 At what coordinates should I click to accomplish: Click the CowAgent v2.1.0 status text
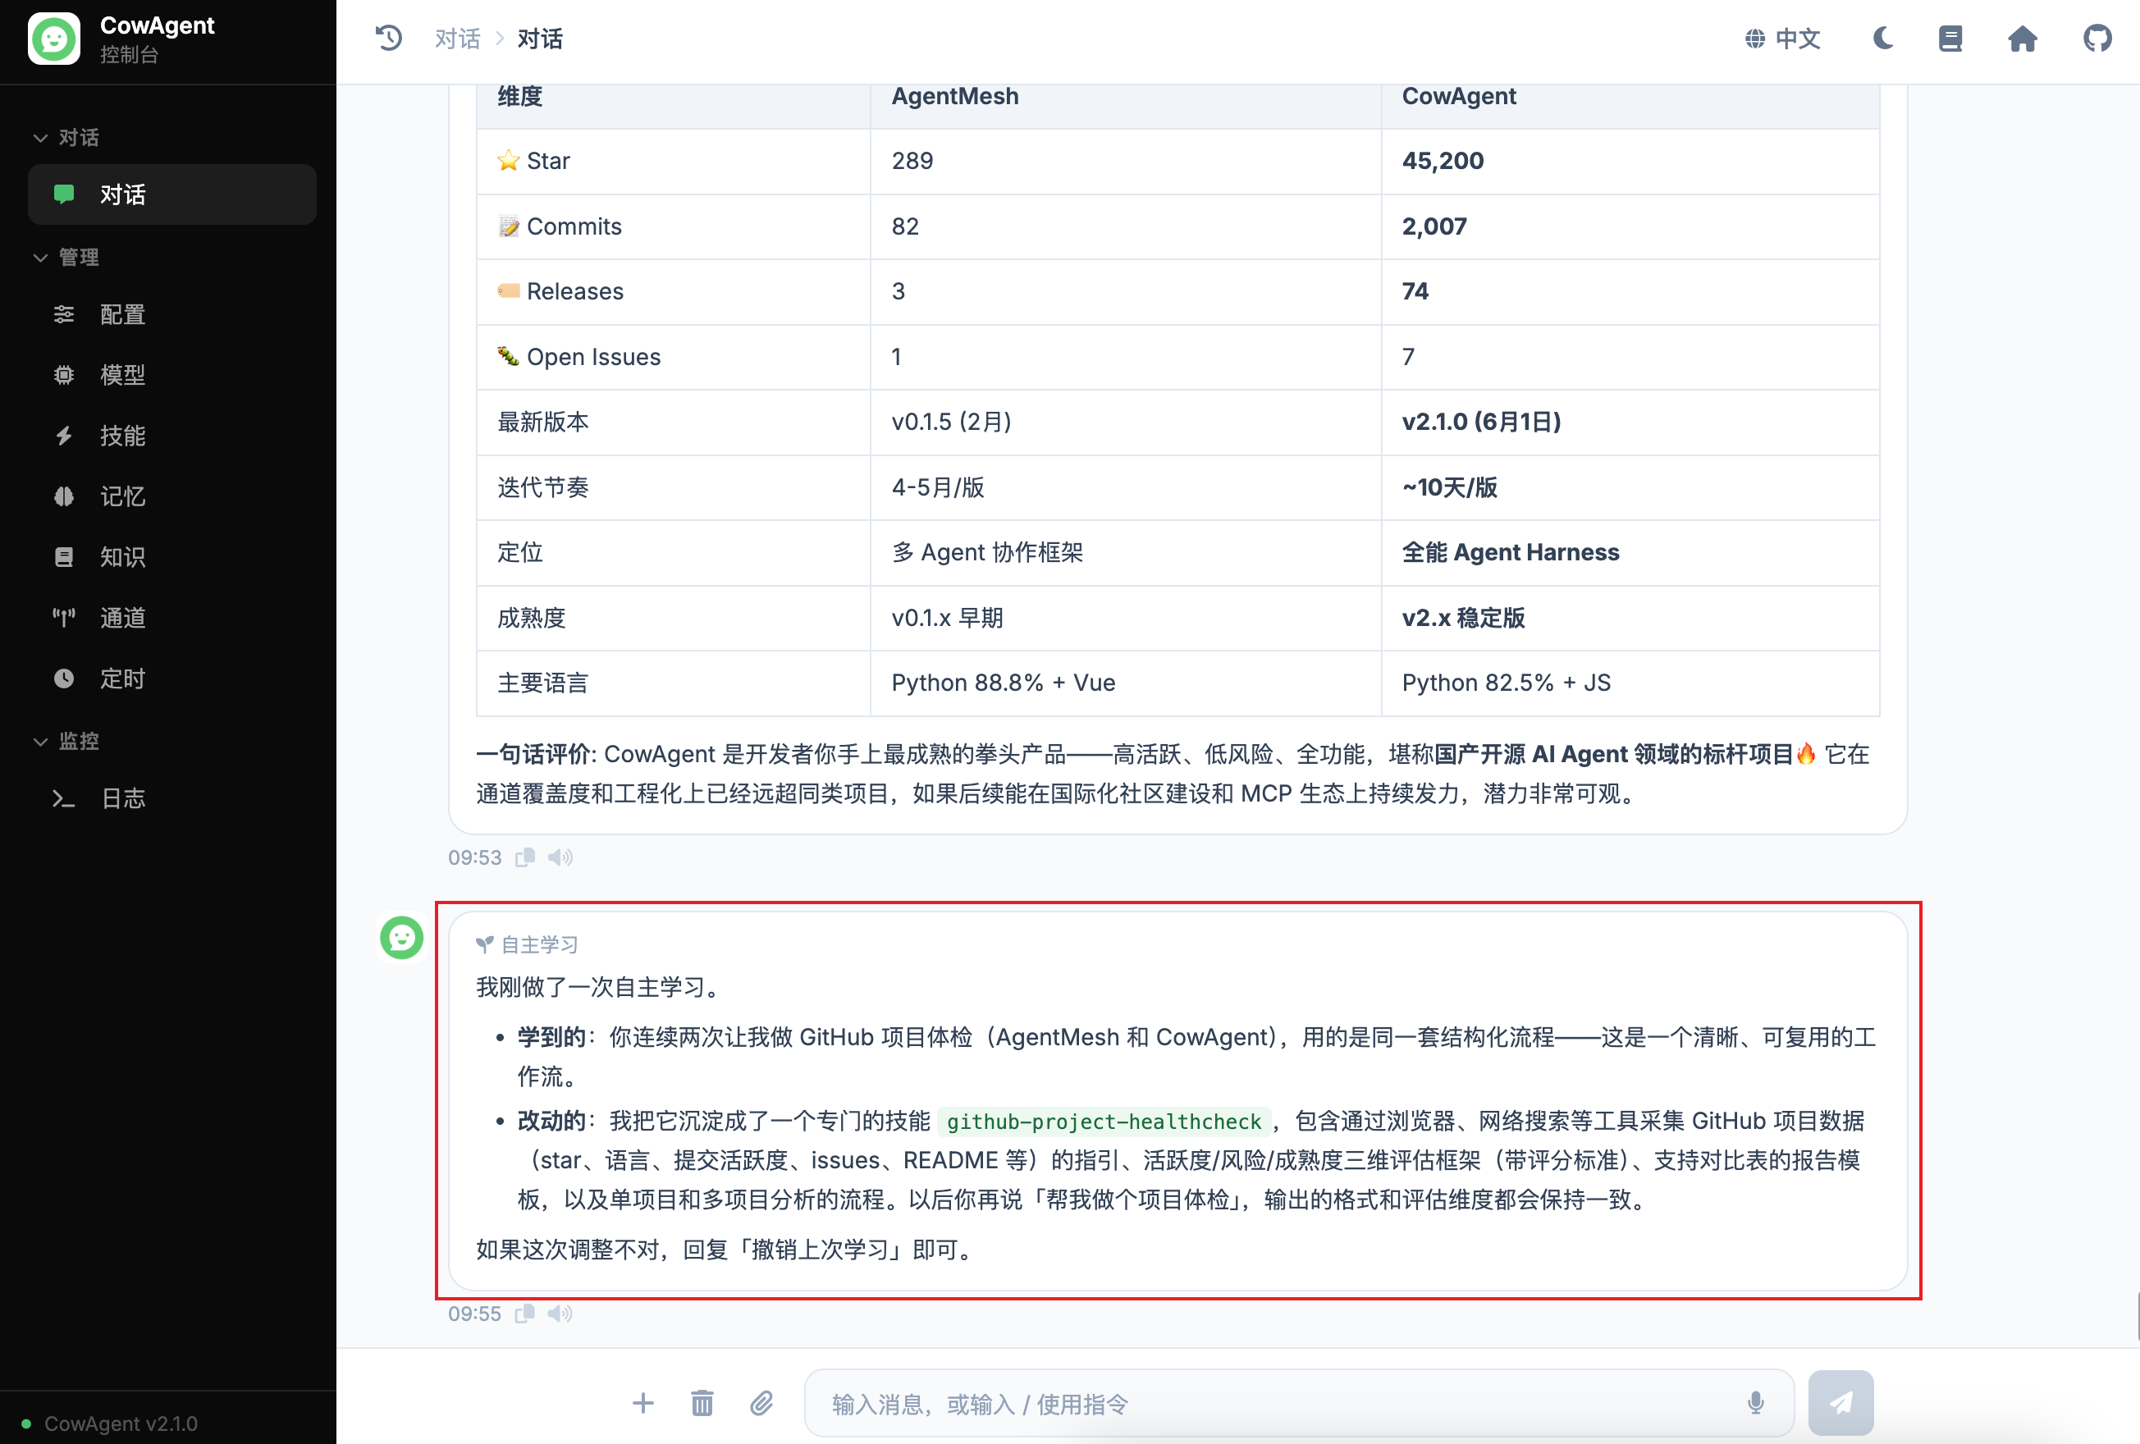point(121,1423)
